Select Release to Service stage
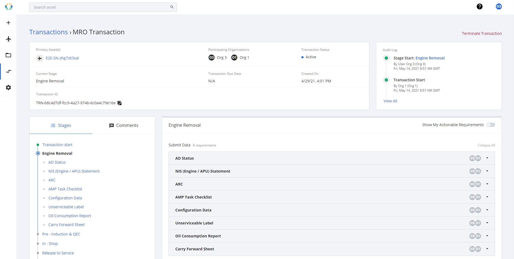This screenshot has height=259, width=514. [x=58, y=253]
